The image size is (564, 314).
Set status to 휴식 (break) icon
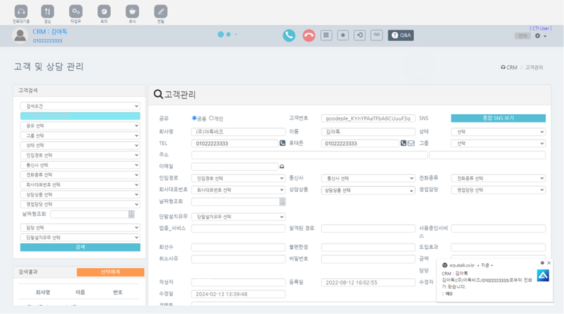click(x=132, y=12)
